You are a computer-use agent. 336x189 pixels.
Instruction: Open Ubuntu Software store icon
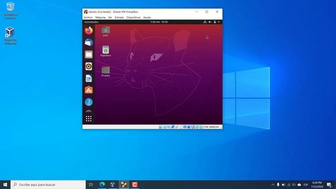click(89, 90)
